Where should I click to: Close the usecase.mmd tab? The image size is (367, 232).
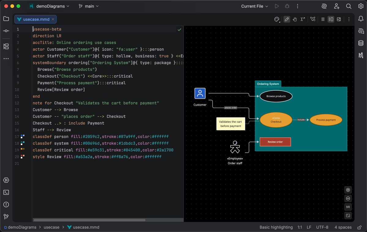tap(53, 19)
